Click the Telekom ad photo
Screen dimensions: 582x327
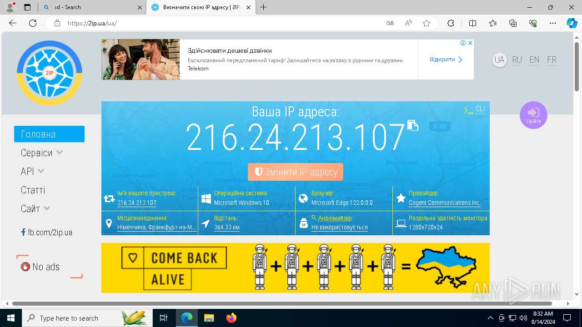[140, 59]
